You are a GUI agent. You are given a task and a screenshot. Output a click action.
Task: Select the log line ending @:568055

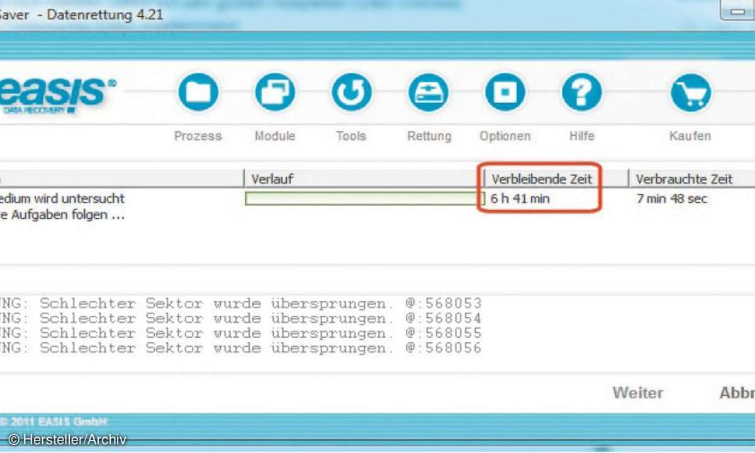241,333
